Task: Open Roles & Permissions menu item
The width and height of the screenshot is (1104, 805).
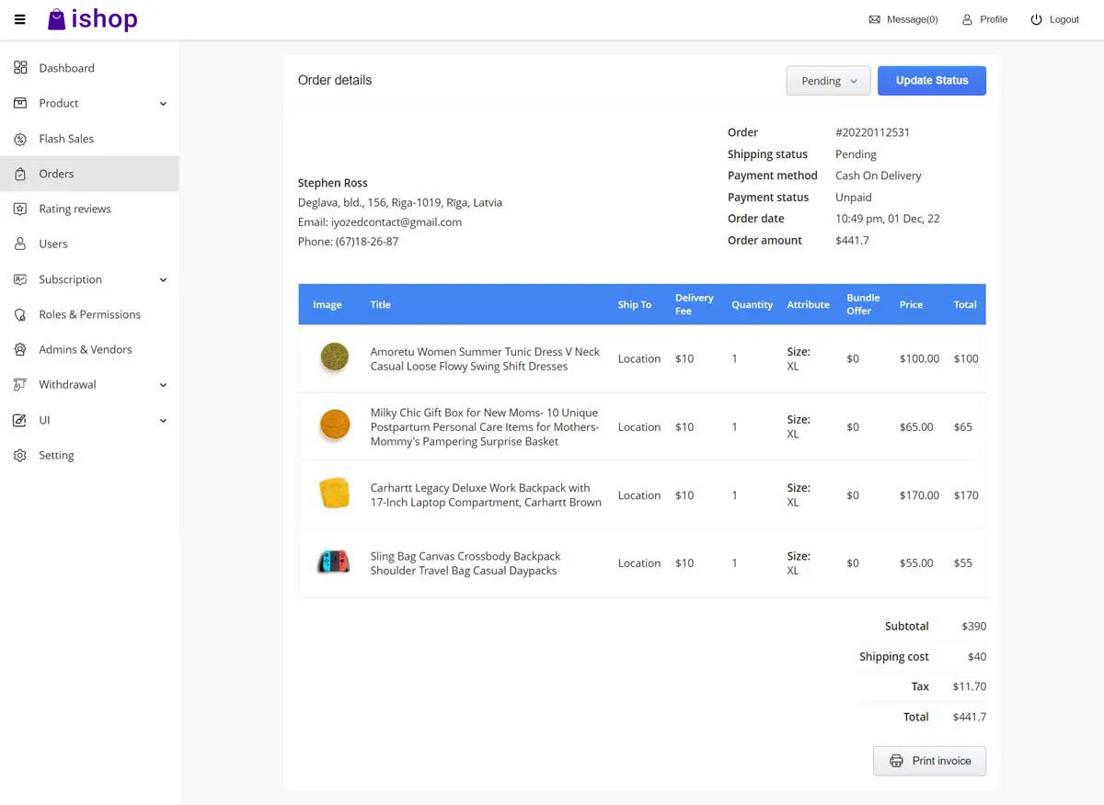Action: [89, 314]
